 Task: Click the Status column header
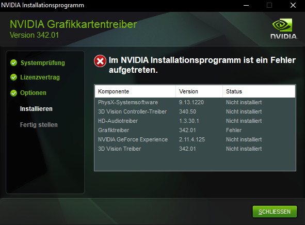click(x=259, y=91)
